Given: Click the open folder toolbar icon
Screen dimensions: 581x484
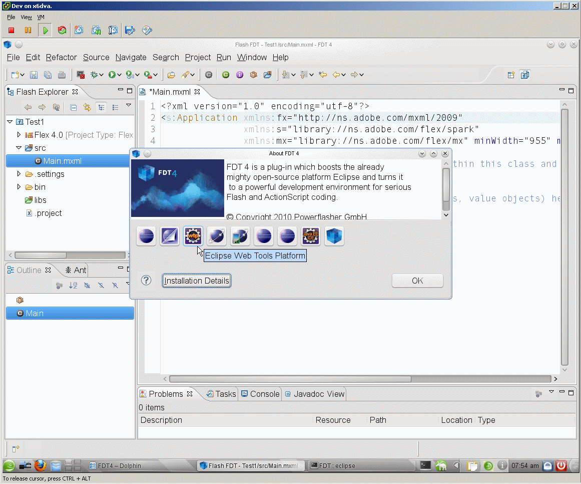Looking at the screenshot, I should [171, 75].
